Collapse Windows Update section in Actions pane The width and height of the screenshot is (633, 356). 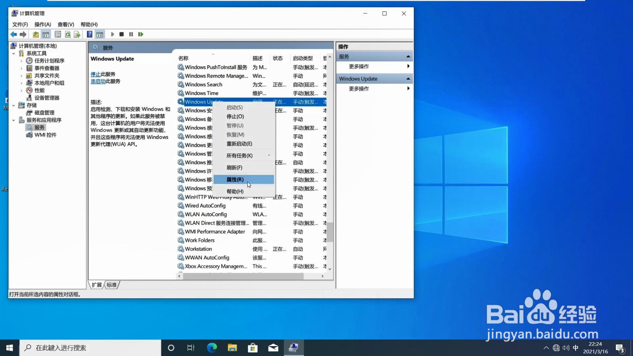pos(408,79)
